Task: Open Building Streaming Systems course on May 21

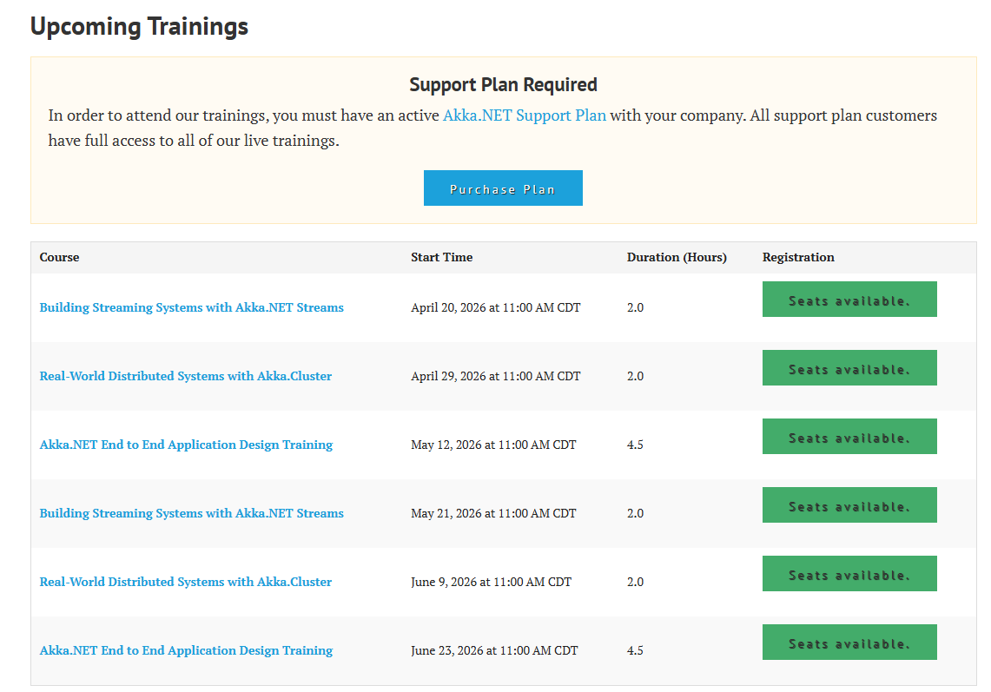Action: point(191,513)
